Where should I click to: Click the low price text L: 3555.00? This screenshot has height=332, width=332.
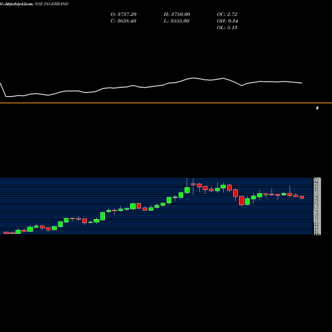pyautogui.click(x=177, y=21)
